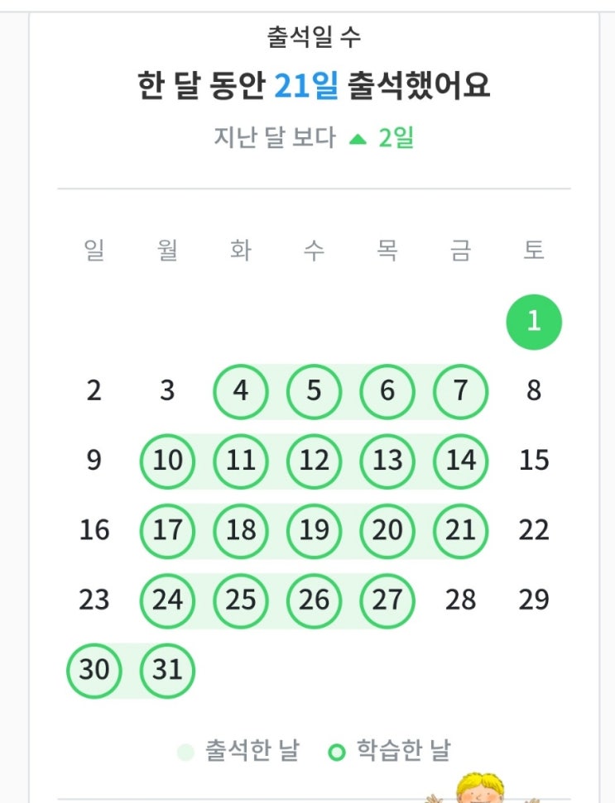Click the 출석일 수 heading

click(x=314, y=37)
